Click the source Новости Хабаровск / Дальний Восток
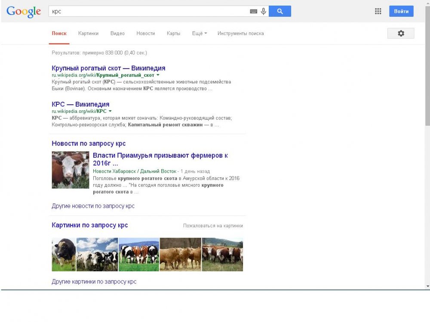This screenshot has height=322, width=430. coord(135,171)
